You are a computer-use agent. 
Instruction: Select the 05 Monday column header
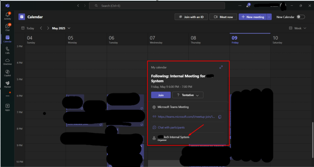click(86, 40)
